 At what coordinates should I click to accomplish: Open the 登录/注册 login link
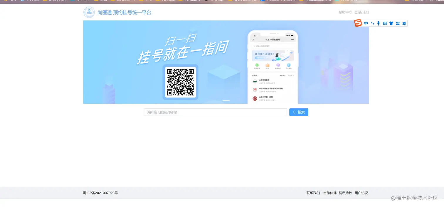362,12
